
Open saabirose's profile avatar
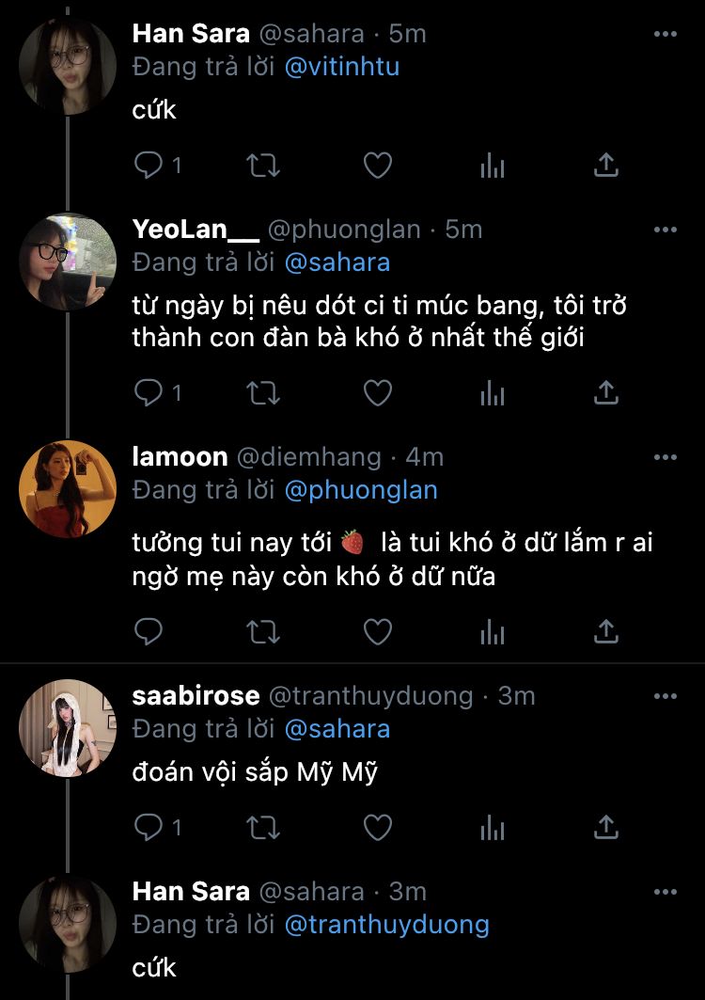click(x=68, y=728)
